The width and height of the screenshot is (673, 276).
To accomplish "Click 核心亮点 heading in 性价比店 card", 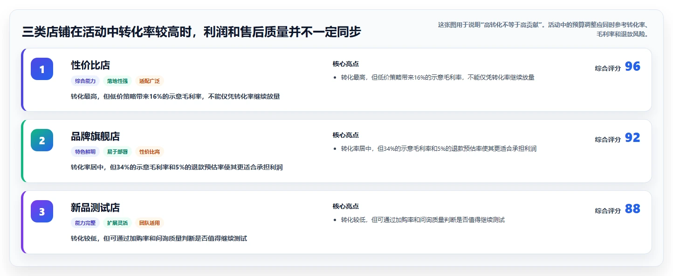I will (345, 64).
